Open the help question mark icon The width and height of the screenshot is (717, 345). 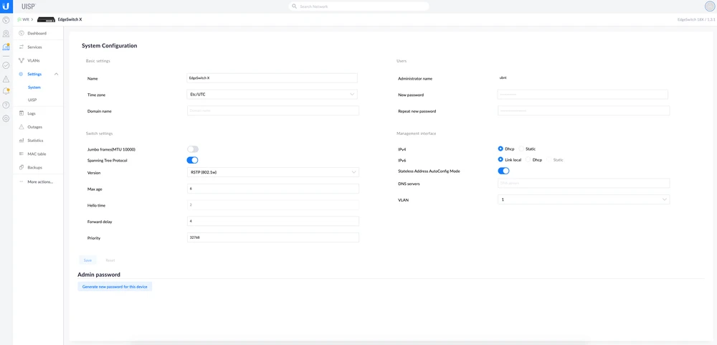pos(6,105)
